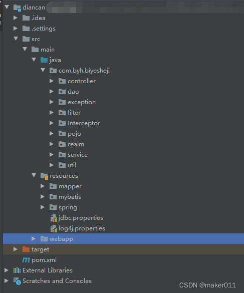Select the 'pom.xml' file name
Image resolution: width=244 pixels, height=293 pixels.
pyautogui.click(x=44, y=260)
